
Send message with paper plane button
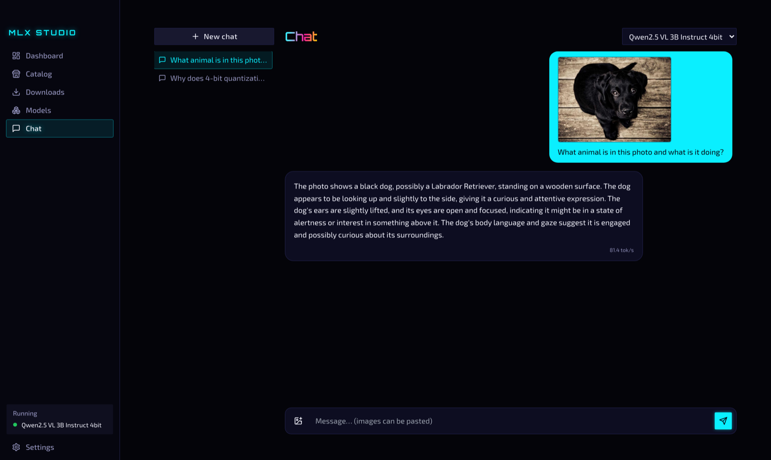[x=723, y=421]
